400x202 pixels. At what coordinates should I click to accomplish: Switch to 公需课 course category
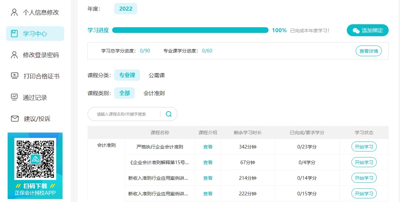[156, 75]
